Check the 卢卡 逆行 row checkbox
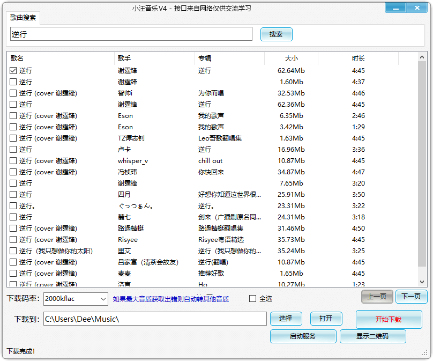The width and height of the screenshot is (433, 361). pos(13,149)
